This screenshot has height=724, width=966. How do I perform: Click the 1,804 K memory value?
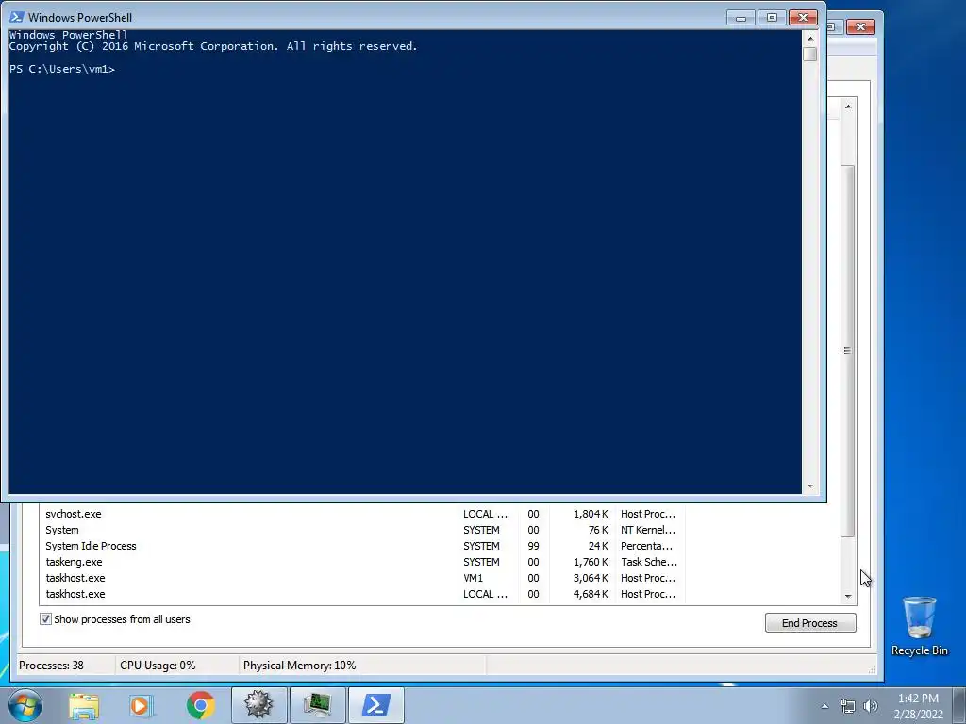pos(591,514)
